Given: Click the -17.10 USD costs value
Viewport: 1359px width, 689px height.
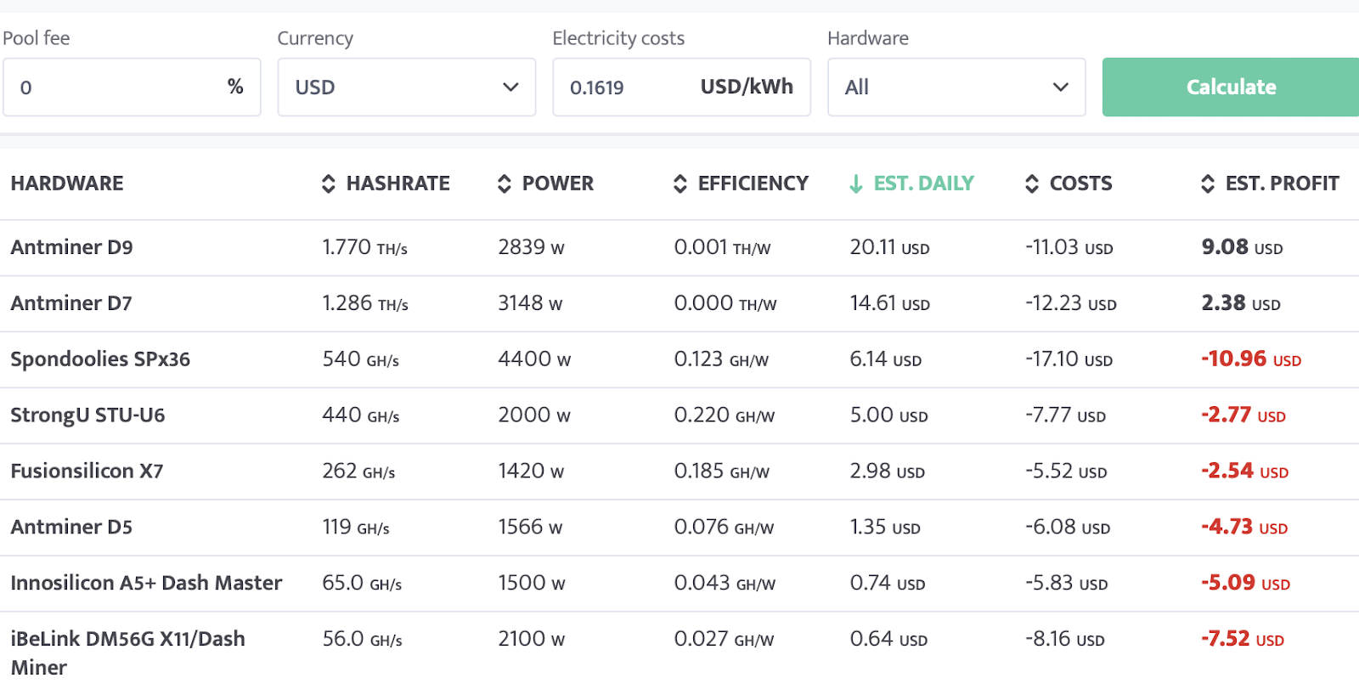Looking at the screenshot, I should 1069,359.
